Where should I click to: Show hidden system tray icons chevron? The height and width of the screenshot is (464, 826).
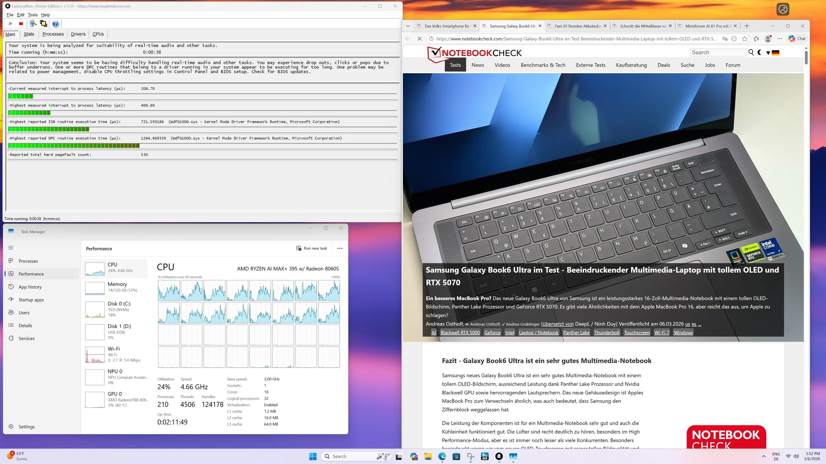coord(764,456)
